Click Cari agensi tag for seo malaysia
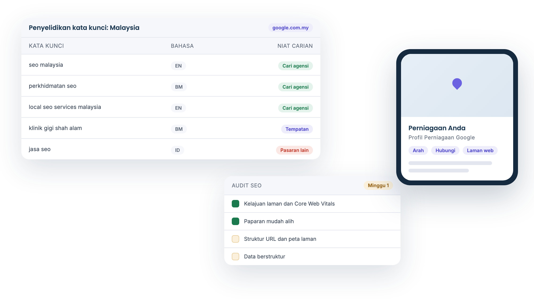Image resolution: width=534 pixels, height=299 pixels. click(x=296, y=66)
